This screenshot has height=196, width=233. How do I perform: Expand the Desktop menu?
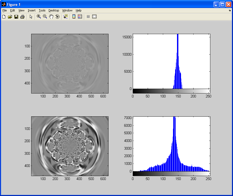(x=54, y=10)
